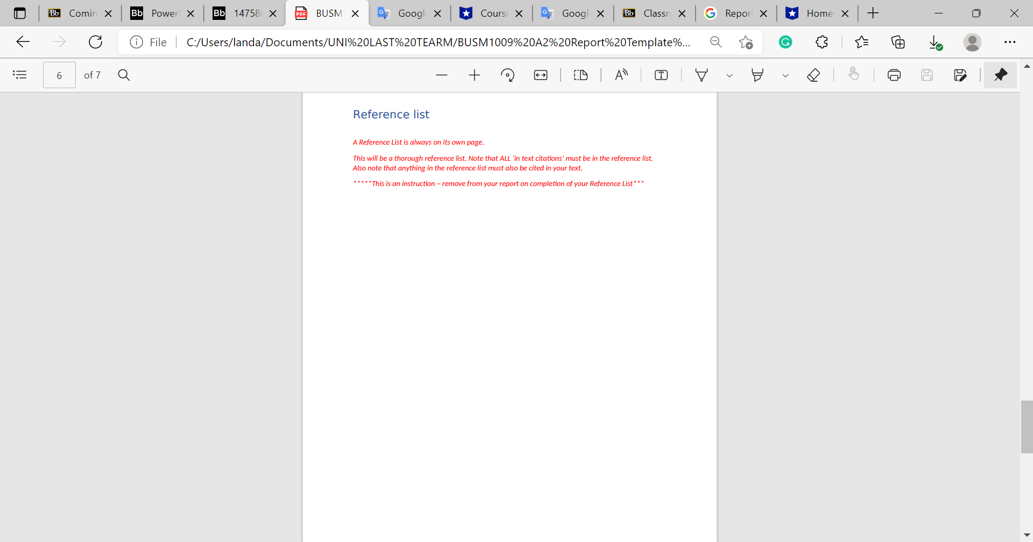This screenshot has height=542, width=1033.
Task: Click the address bar zoom indicator
Action: (x=716, y=42)
